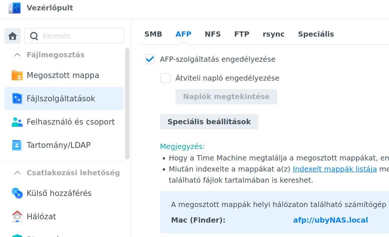Click the sidebar vertical scrollbar
Image resolution: width=389 pixels, height=237 pixels.
127,104
